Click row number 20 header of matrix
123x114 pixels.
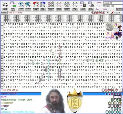pos(2,87)
